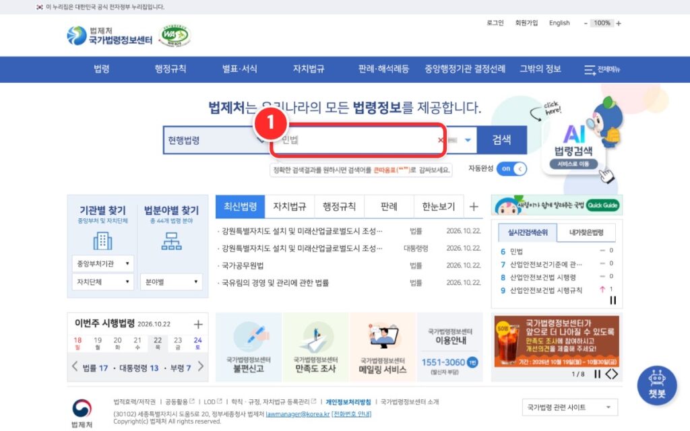The image size is (690, 431).
Task: Click 대통령령 13 count
Action: (x=139, y=368)
